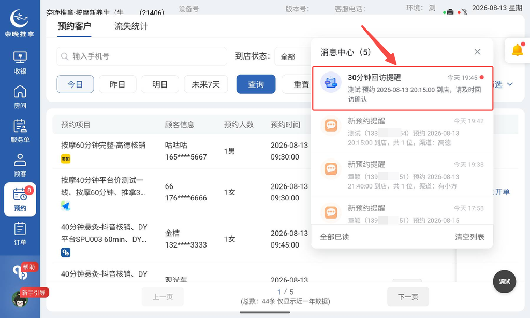The height and width of the screenshot is (318, 530).
Task: Click the 按摩40分钟平台价测试一线 booking item
Action: coord(103,186)
